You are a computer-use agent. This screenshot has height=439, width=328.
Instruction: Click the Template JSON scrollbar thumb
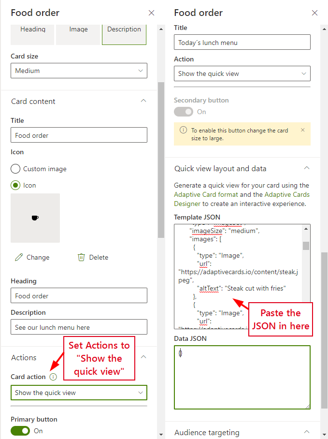tap(306, 246)
